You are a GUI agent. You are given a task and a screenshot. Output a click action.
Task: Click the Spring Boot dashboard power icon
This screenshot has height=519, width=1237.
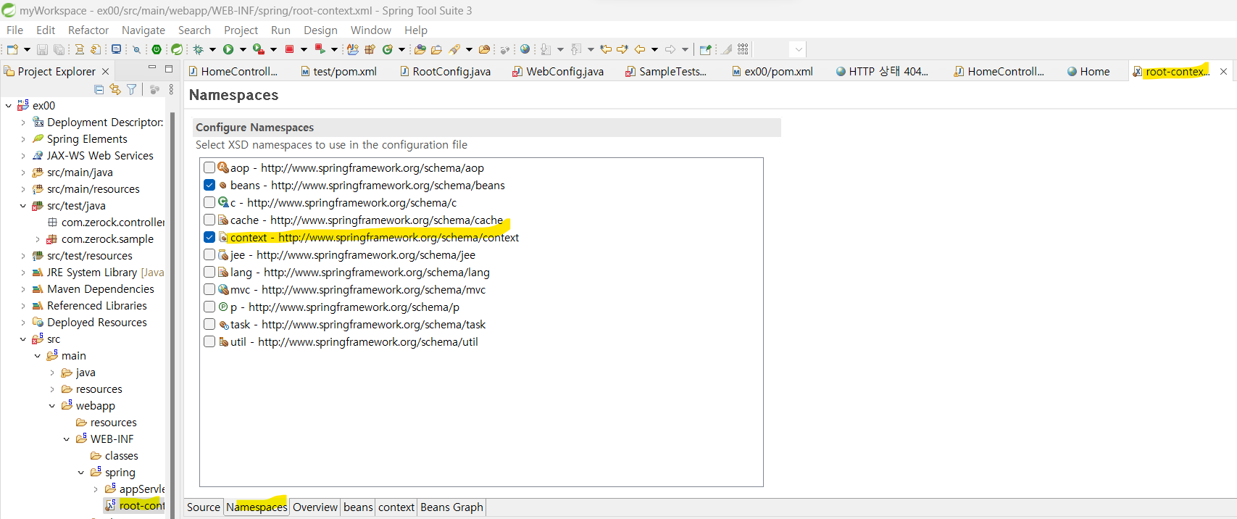click(157, 49)
